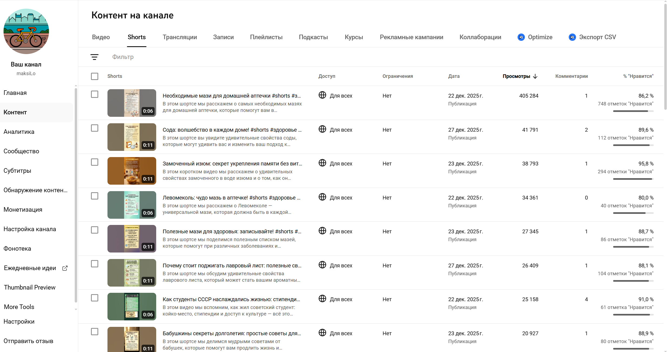Image resolution: width=667 pixels, height=352 pixels.
Task: Click the channel avatar bicycle picture
Action: (26, 31)
